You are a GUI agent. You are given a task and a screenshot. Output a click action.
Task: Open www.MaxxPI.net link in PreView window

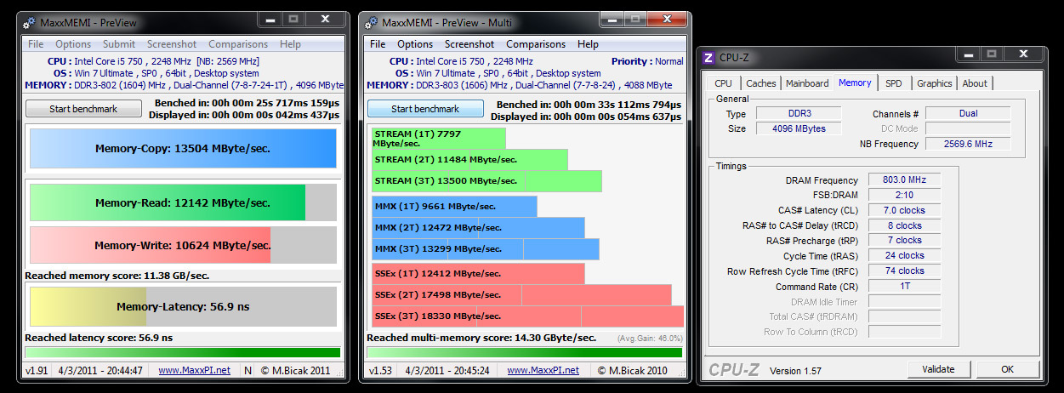(x=194, y=371)
